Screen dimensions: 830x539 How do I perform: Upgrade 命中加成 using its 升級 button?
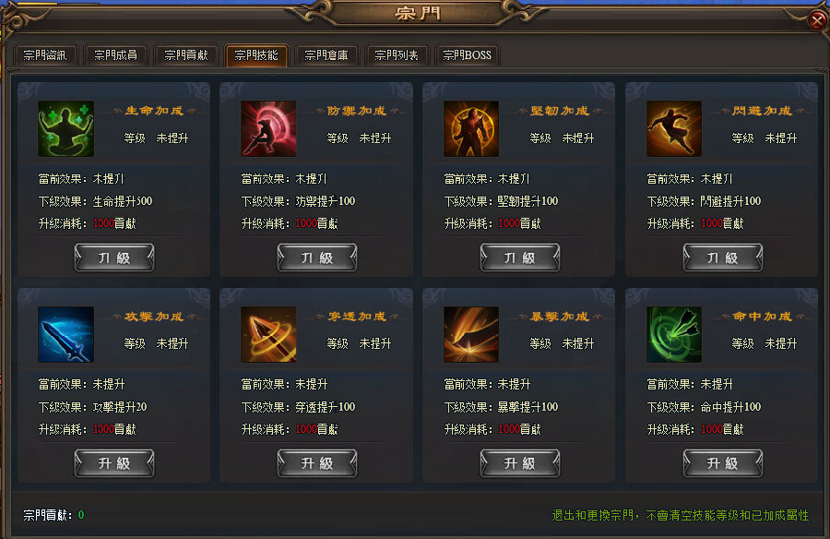[x=722, y=463]
